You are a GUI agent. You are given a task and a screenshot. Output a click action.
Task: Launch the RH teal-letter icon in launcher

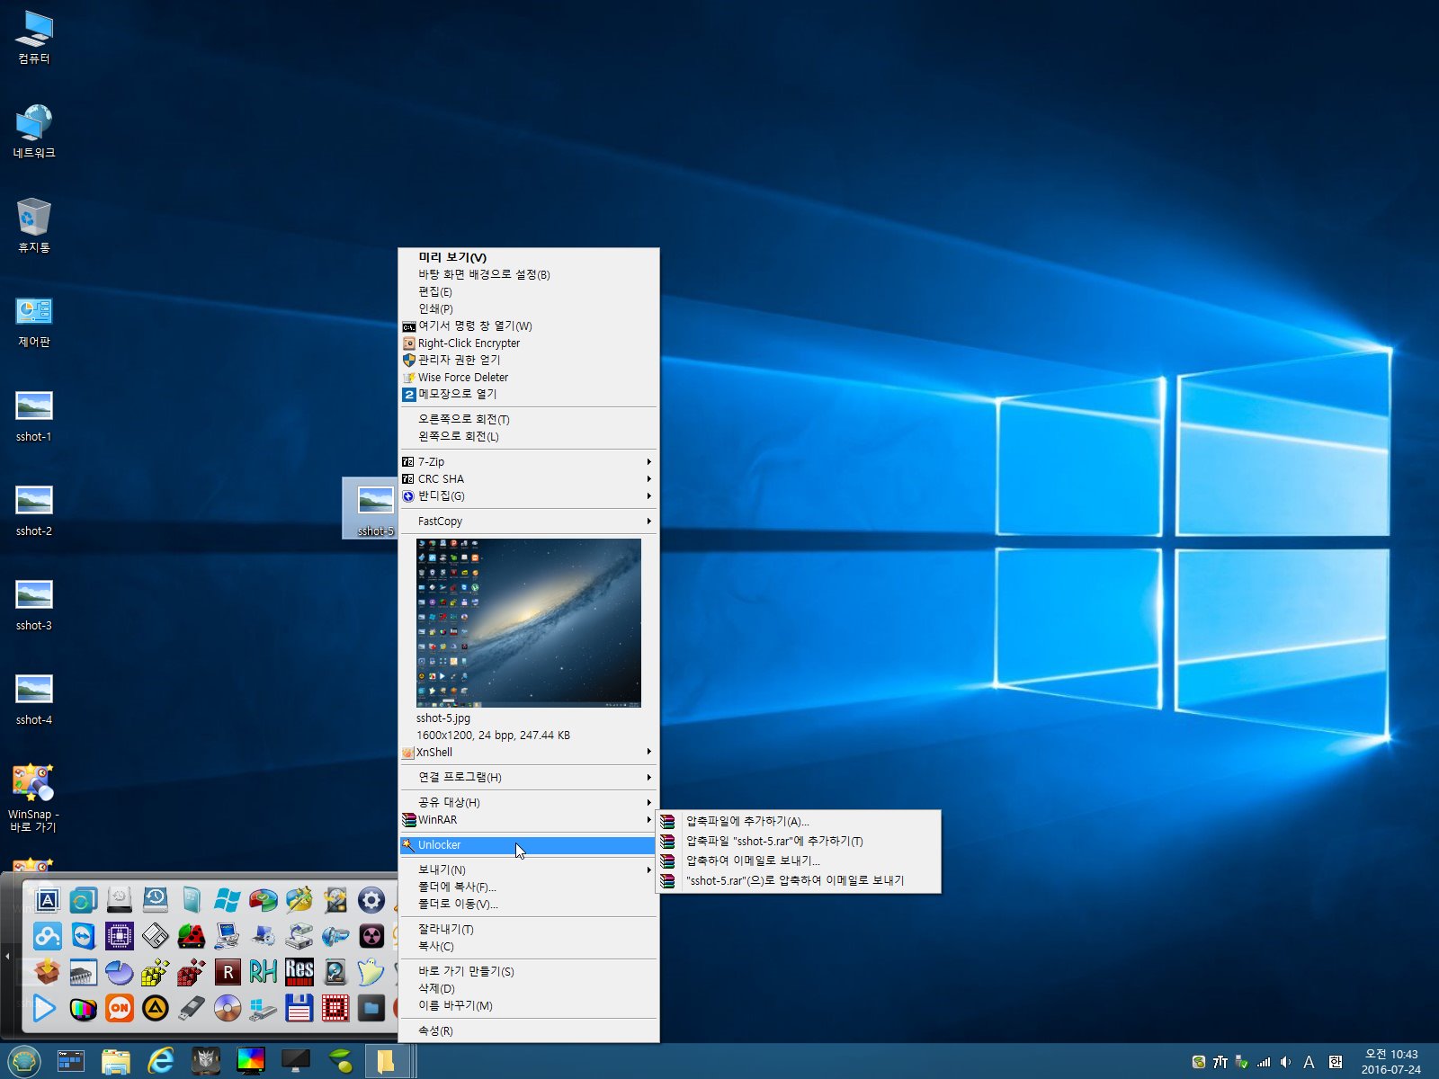point(263,972)
